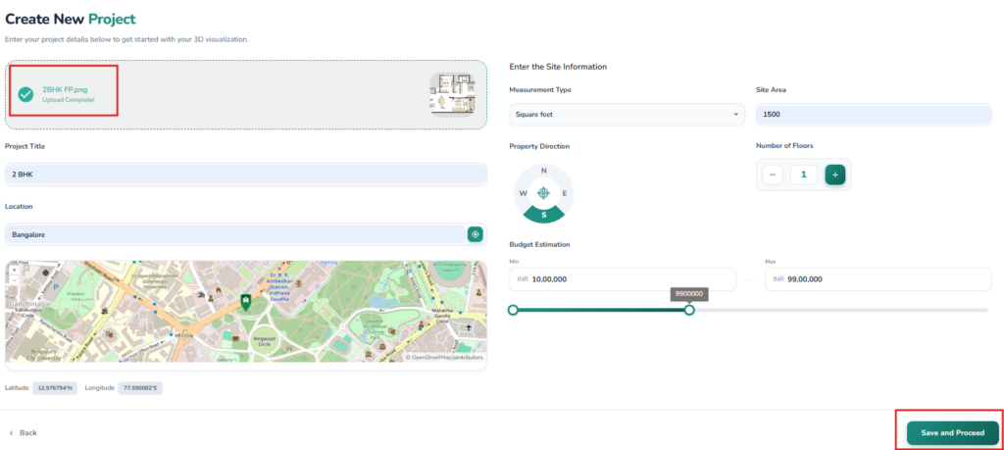This screenshot has width=1004, height=450.
Task: Select West on the property direction compass
Action: (x=522, y=193)
